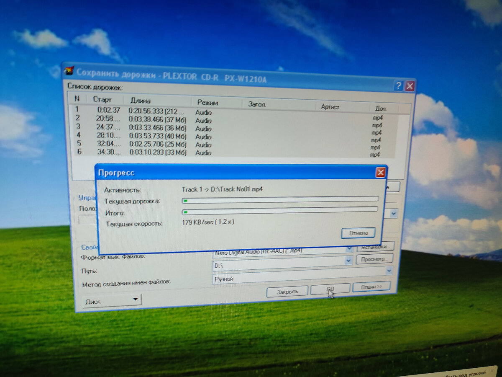
Task: Open the Диск dropdown button
Action: 112,300
